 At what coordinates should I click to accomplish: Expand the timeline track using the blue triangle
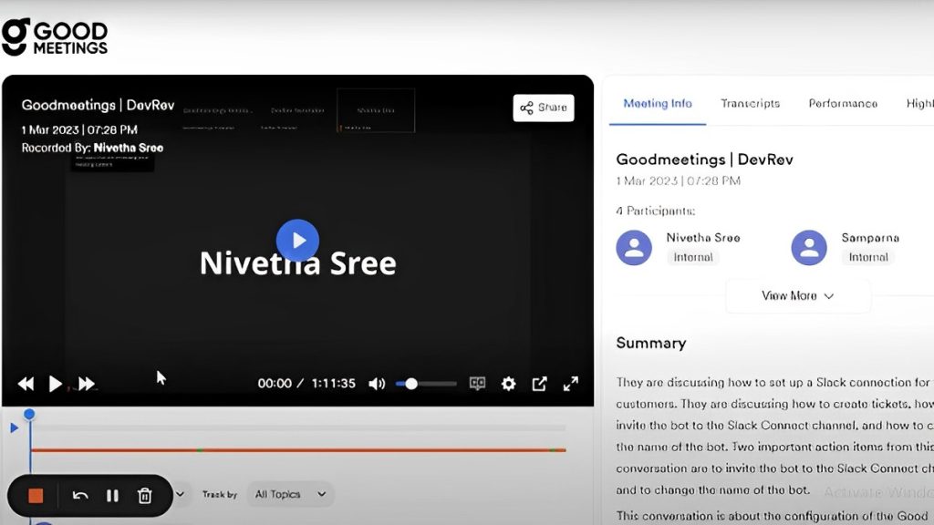point(14,427)
